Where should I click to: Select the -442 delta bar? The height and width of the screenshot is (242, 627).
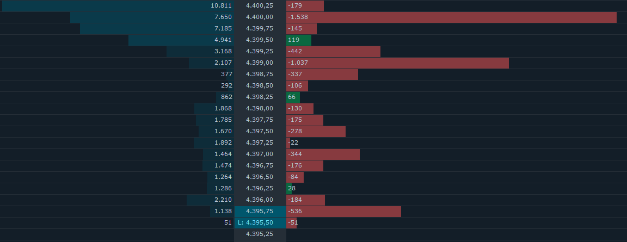click(333, 51)
